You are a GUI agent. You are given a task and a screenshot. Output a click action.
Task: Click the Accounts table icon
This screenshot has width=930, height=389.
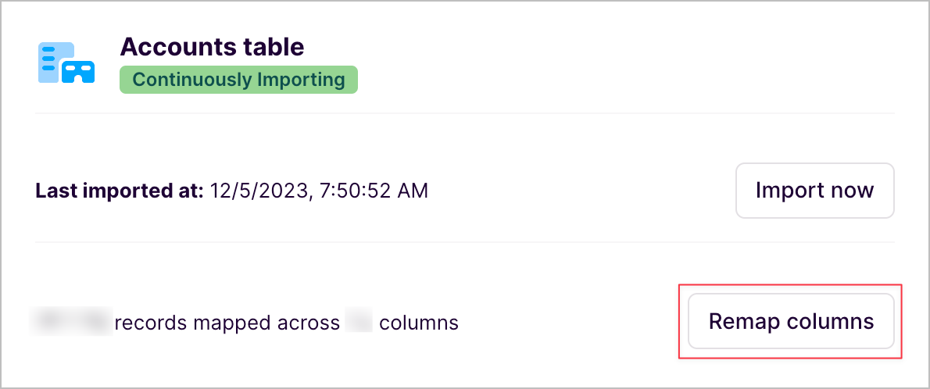66,62
